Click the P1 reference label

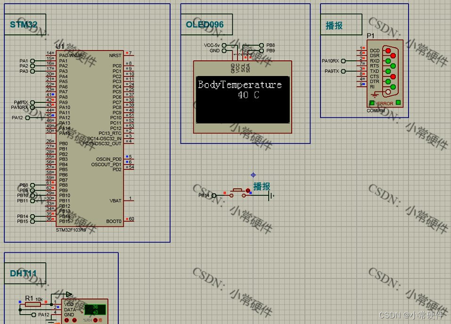[370, 36]
